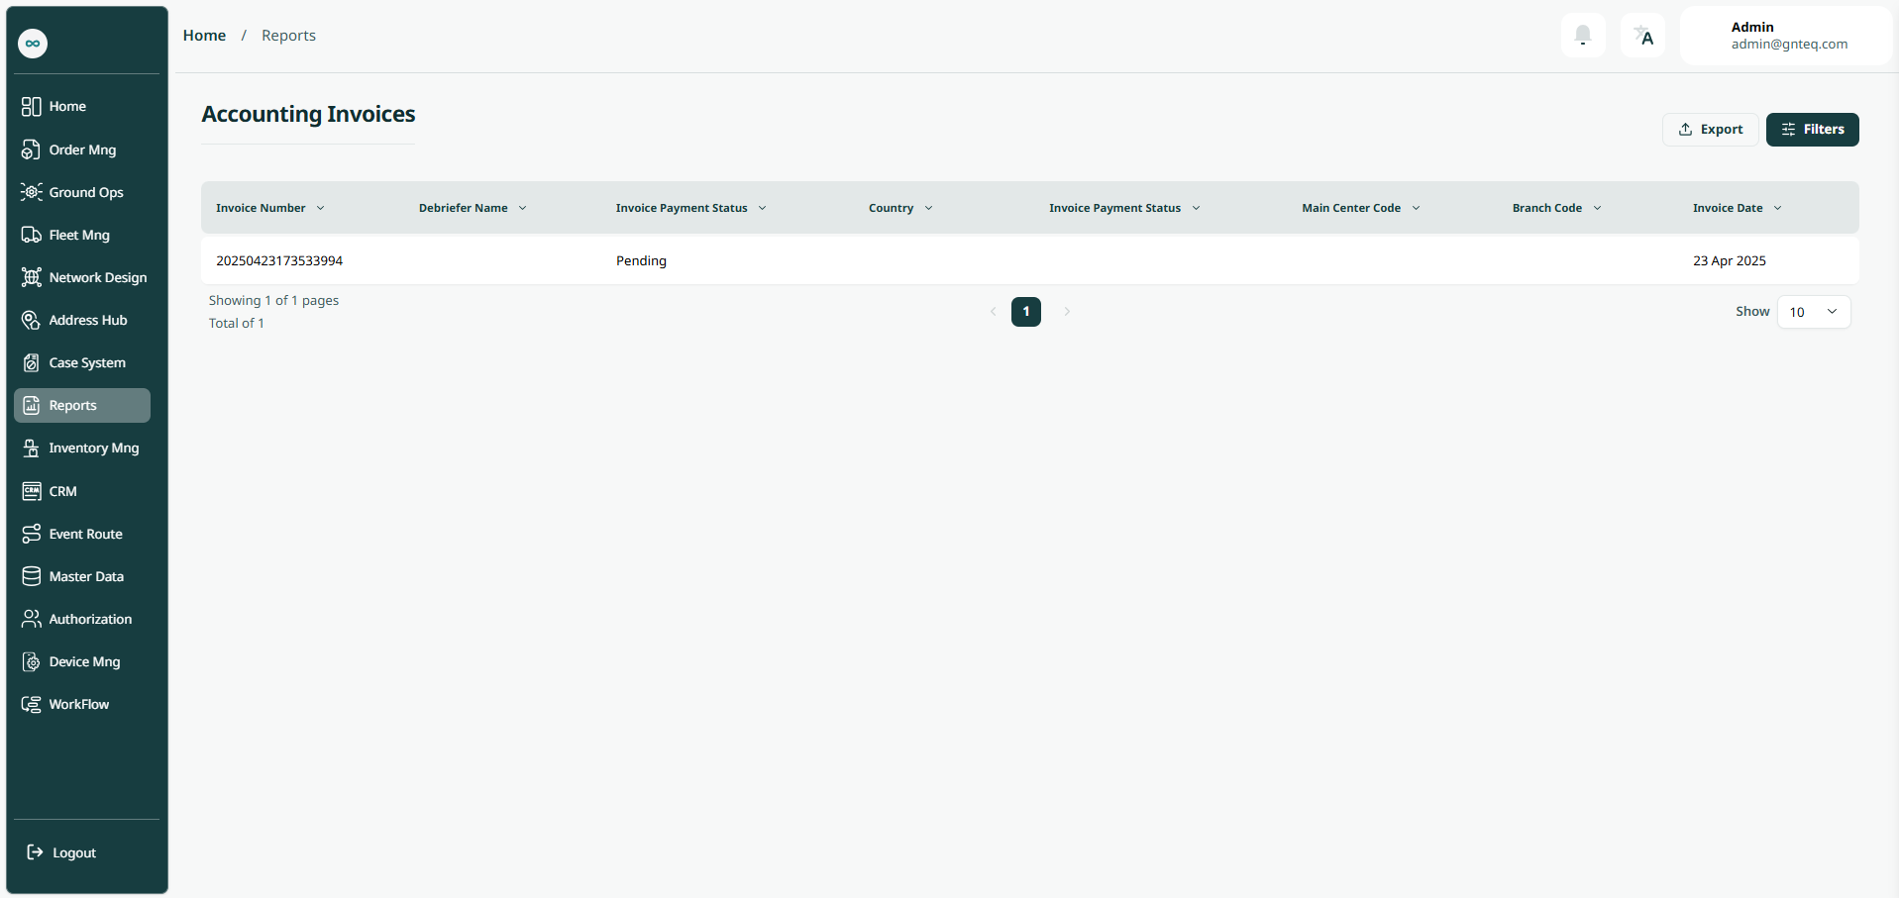Sort by Invoice Number column chevron

[320, 208]
